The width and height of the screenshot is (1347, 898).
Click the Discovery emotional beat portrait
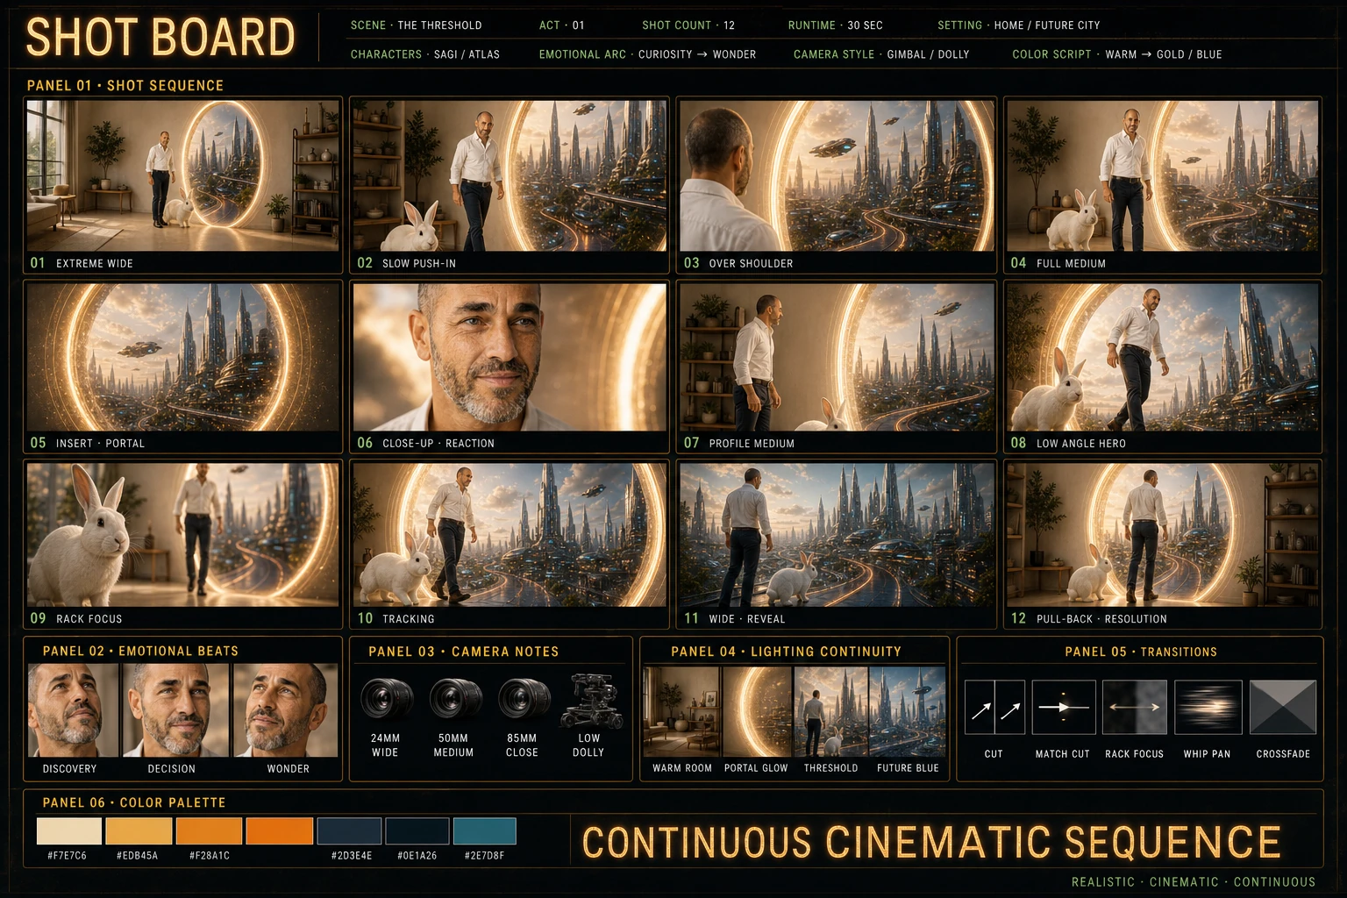point(73,710)
